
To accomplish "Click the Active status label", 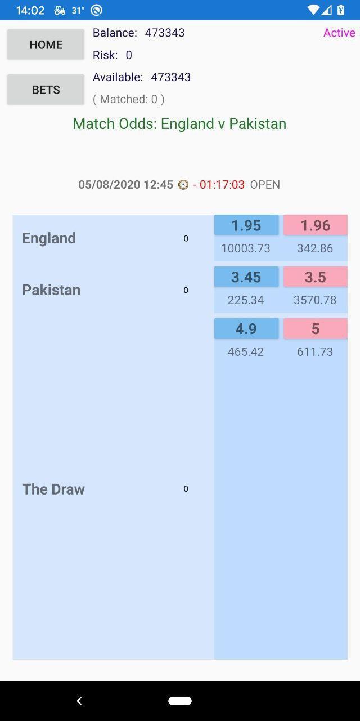I will (339, 33).
